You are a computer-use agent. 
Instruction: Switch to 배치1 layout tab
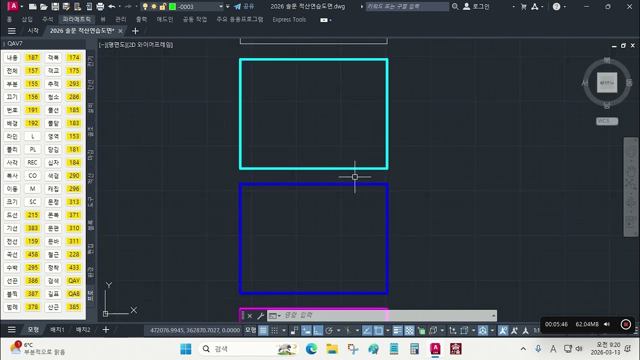point(57,329)
